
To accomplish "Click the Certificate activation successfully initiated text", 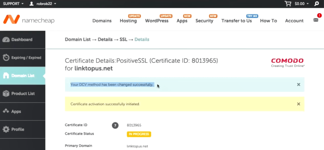I will pos(105,104).
